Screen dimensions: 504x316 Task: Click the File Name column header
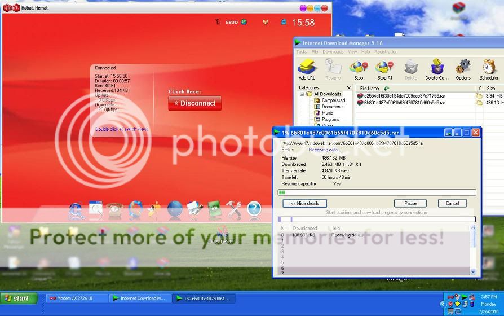pos(414,88)
